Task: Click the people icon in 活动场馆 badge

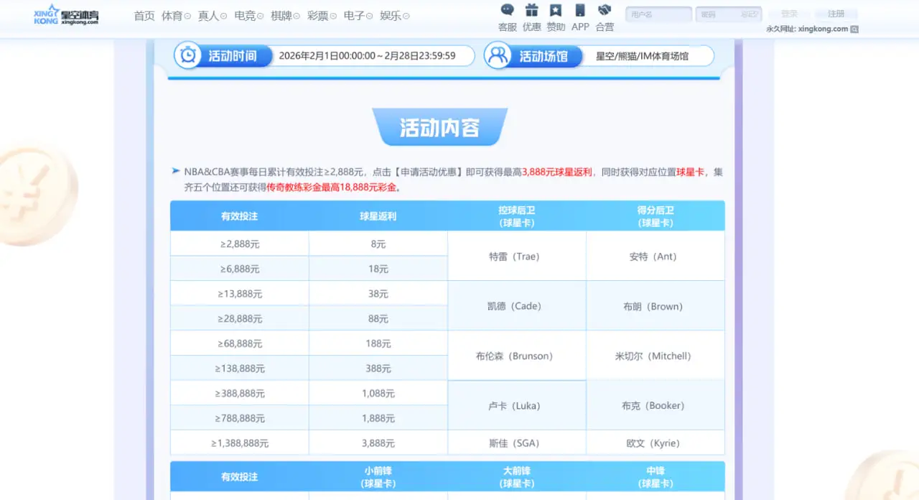Action: coord(498,55)
